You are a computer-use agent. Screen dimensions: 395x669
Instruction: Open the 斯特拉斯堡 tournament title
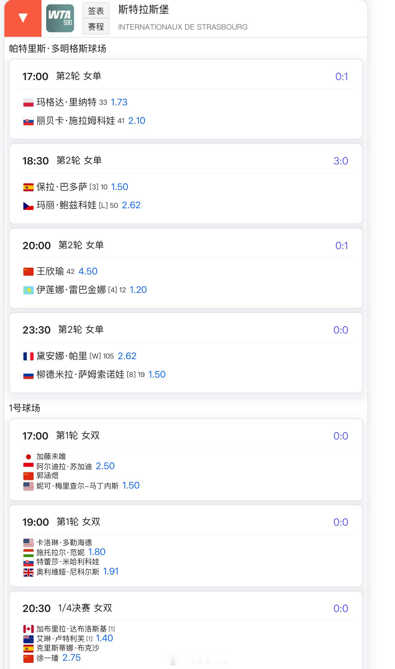pos(144,10)
